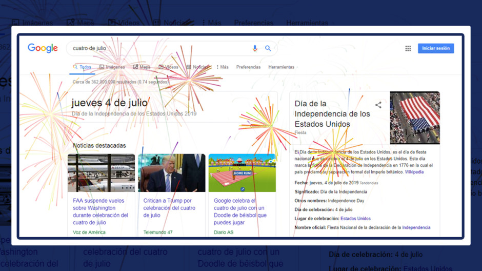482x271 pixels.
Task: Switch to the Videos tab
Action: [x=169, y=67]
